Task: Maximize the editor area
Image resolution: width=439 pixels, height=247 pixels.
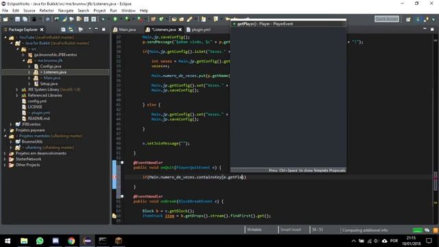Action: point(432,29)
